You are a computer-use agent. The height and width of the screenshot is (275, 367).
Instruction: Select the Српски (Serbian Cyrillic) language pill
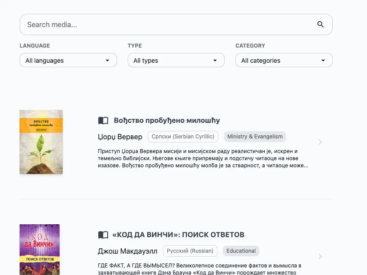tap(183, 137)
